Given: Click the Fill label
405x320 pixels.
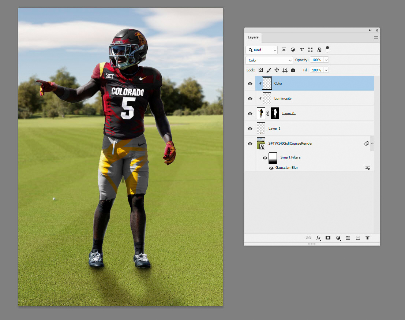Looking at the screenshot, I should coord(306,70).
